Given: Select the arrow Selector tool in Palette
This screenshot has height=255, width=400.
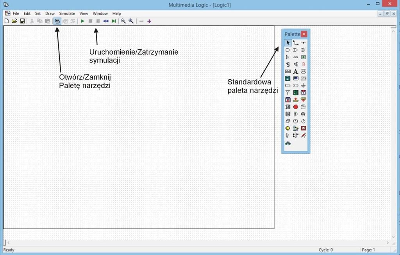Looking at the screenshot, I should (x=288, y=43).
